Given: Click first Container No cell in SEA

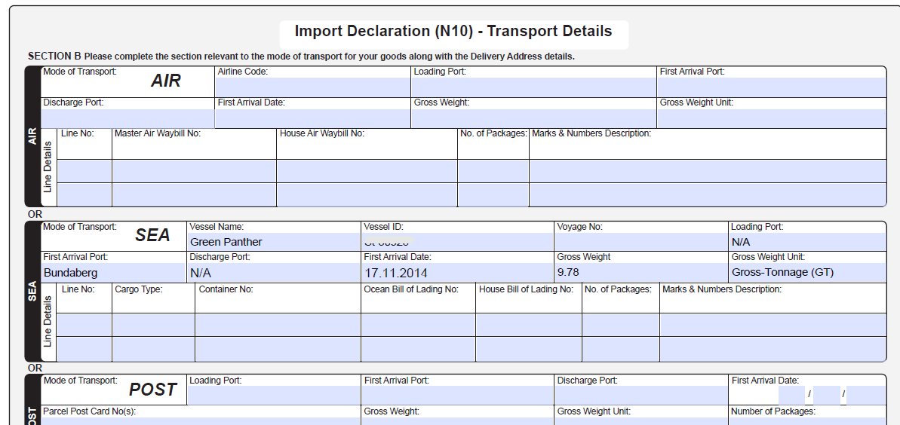Looking at the screenshot, I should click(278, 325).
